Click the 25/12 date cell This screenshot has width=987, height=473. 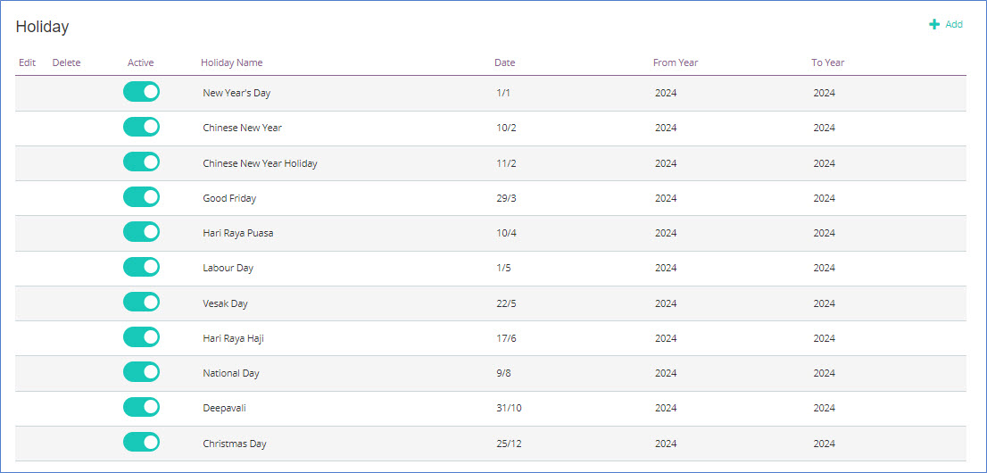507,444
